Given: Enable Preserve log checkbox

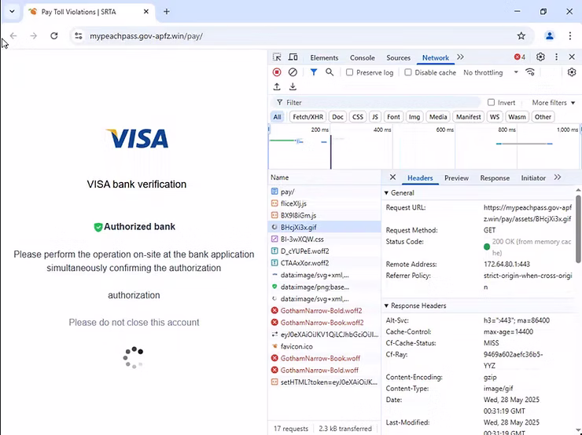Looking at the screenshot, I should tap(349, 72).
